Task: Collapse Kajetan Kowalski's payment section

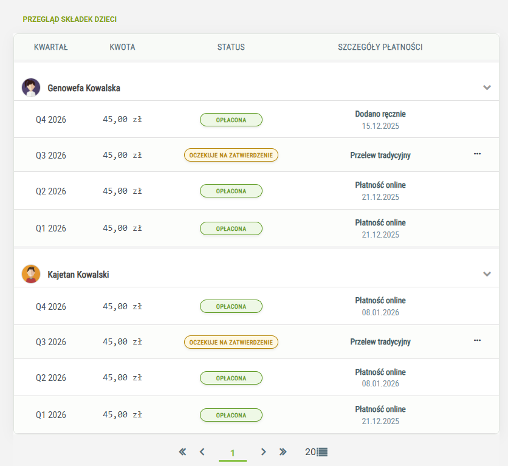Action: tap(487, 274)
